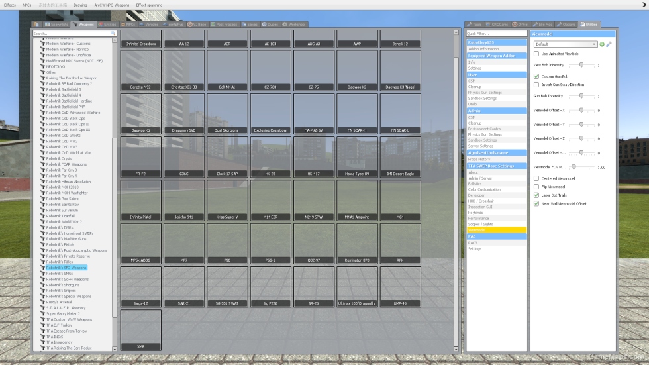
Task: Click the wrench icon beside Default dropdown
Action: tap(609, 44)
